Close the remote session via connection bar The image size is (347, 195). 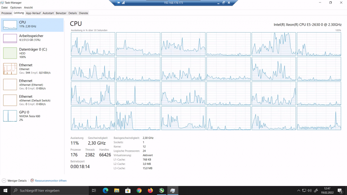tap(229, 3)
